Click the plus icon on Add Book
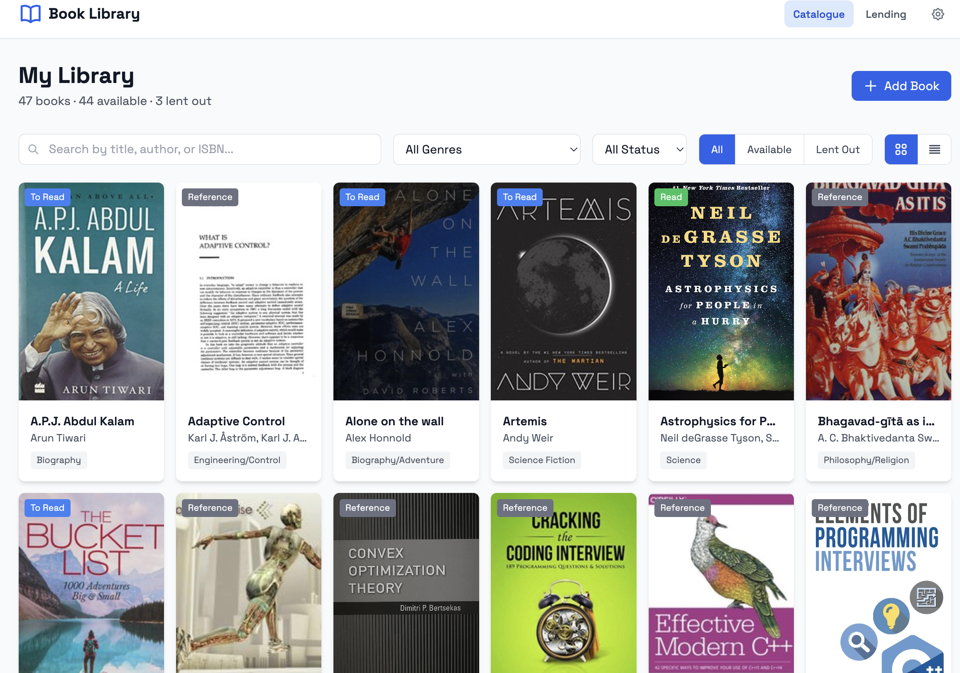 click(870, 85)
